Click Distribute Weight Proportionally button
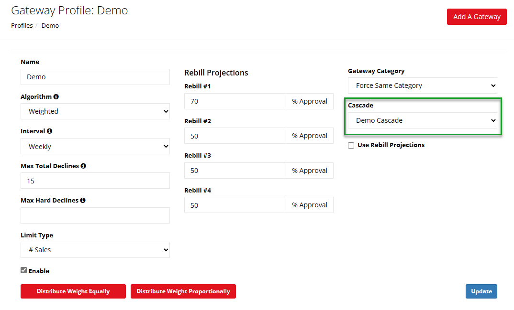The width and height of the screenshot is (514, 310). (183, 291)
